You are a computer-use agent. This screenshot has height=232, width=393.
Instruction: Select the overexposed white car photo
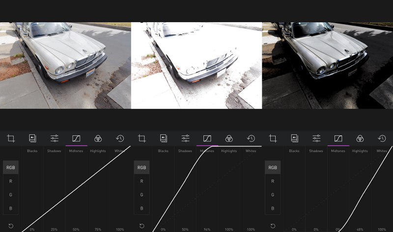point(196,65)
